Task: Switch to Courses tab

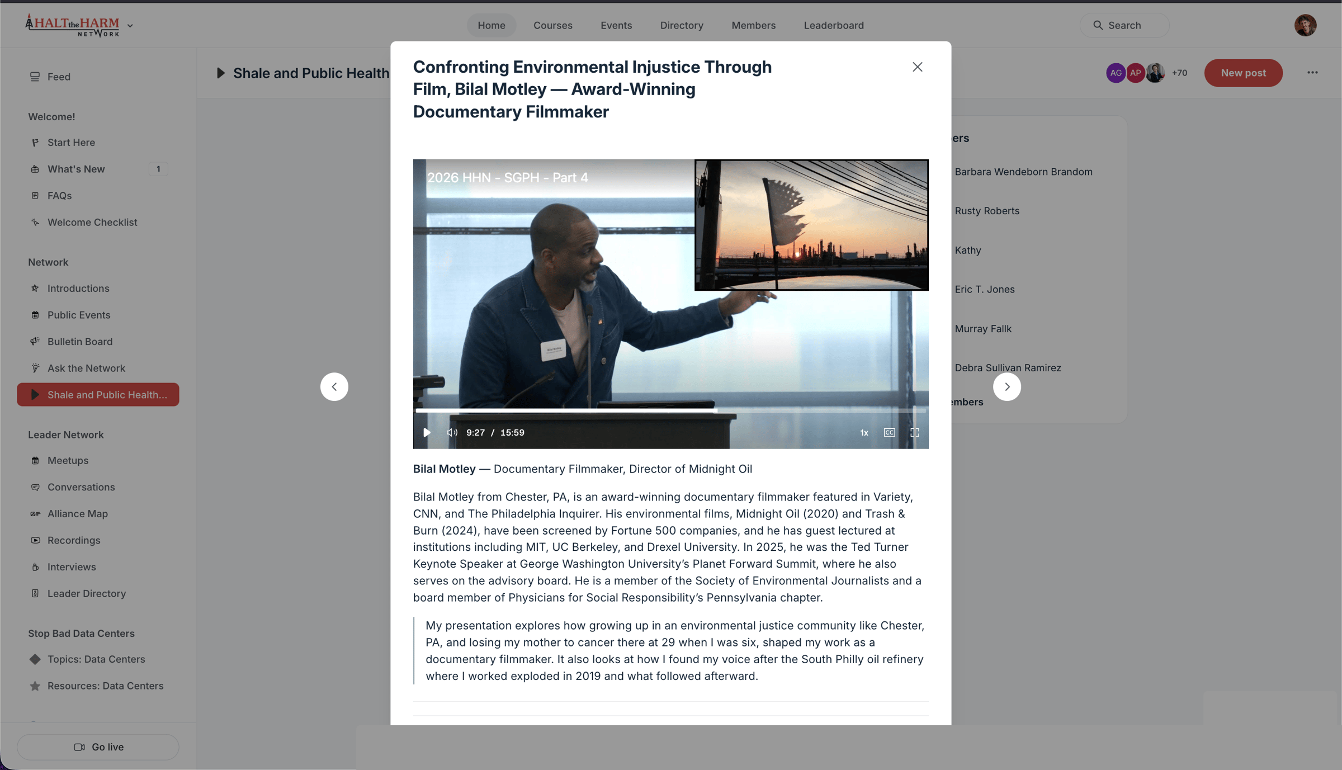Action: (x=552, y=25)
